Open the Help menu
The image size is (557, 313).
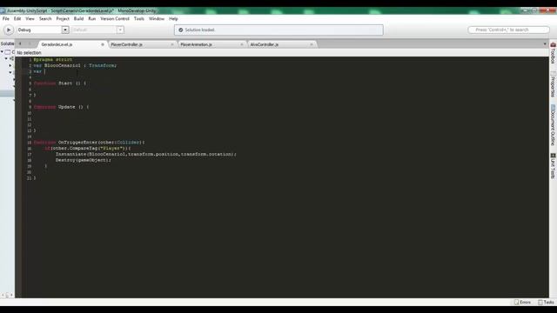[x=173, y=18]
